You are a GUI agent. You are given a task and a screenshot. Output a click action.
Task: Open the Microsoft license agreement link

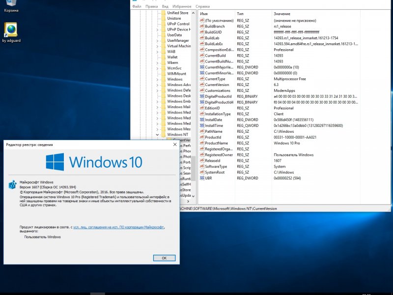tap(118, 227)
